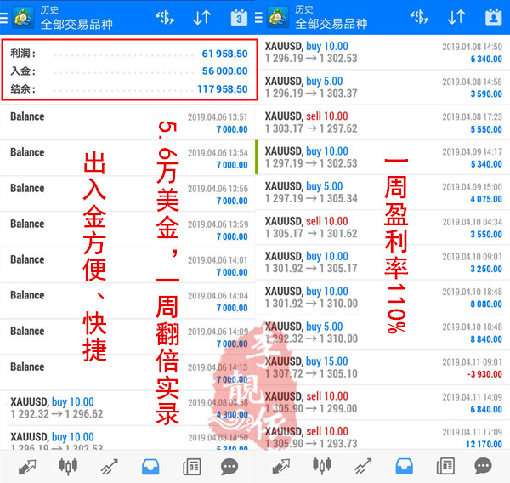The width and height of the screenshot is (510, 483).
Task: Tap the symbol filter icon in right panel
Action: (x=419, y=16)
